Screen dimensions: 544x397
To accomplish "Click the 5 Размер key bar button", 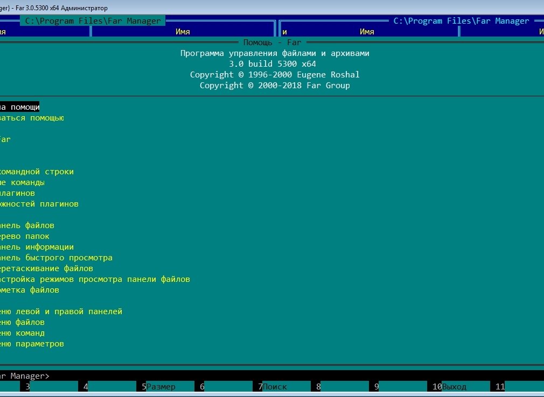I will [x=168, y=386].
